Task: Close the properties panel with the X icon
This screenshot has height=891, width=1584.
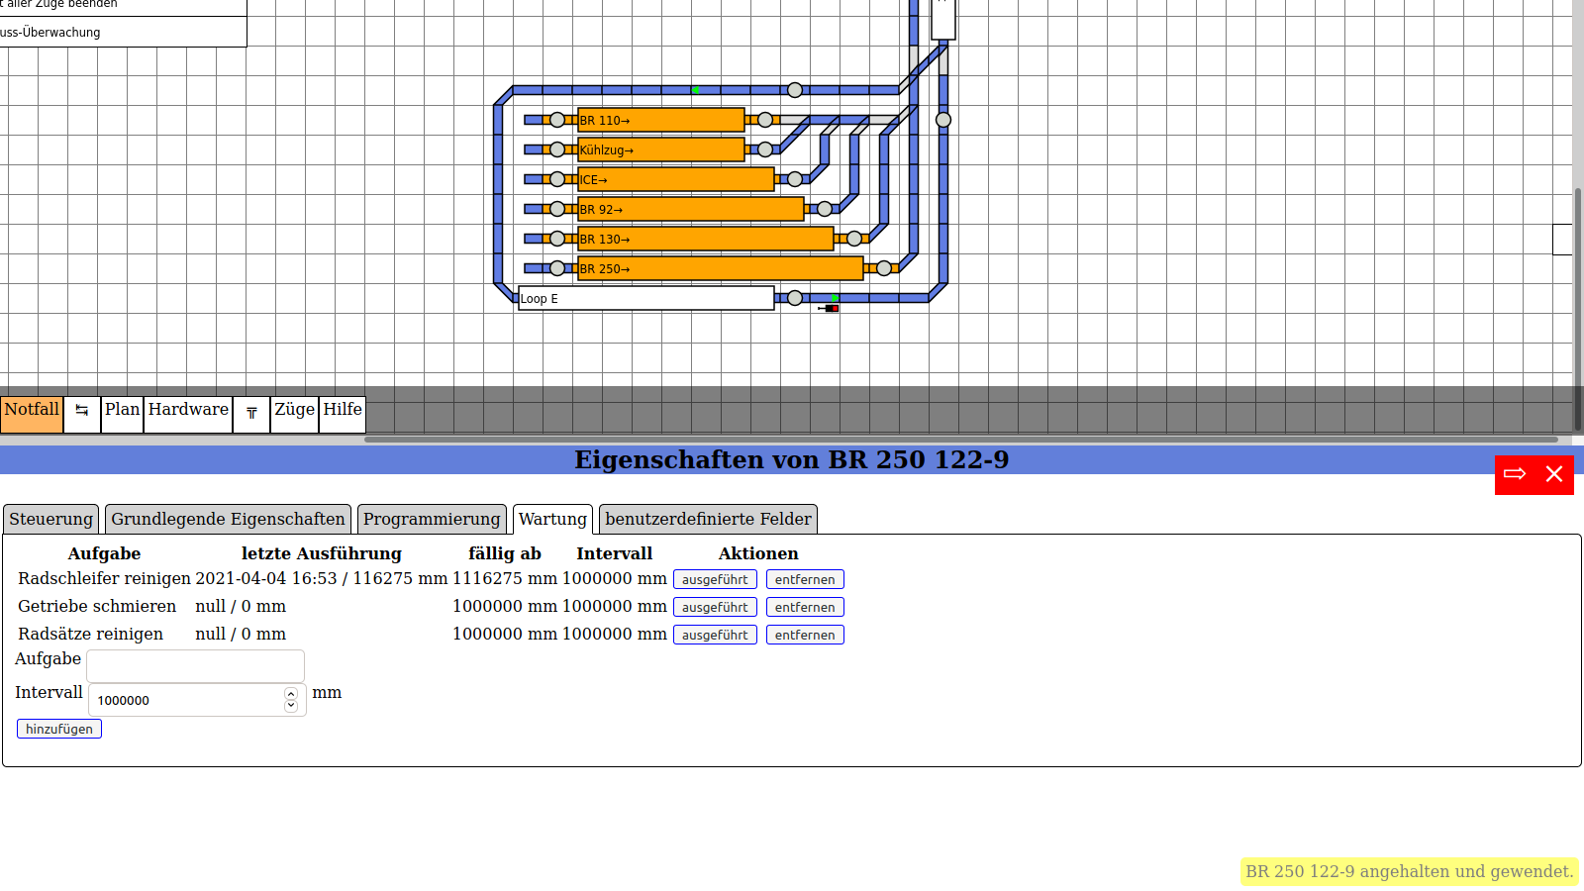Action: click(1554, 474)
